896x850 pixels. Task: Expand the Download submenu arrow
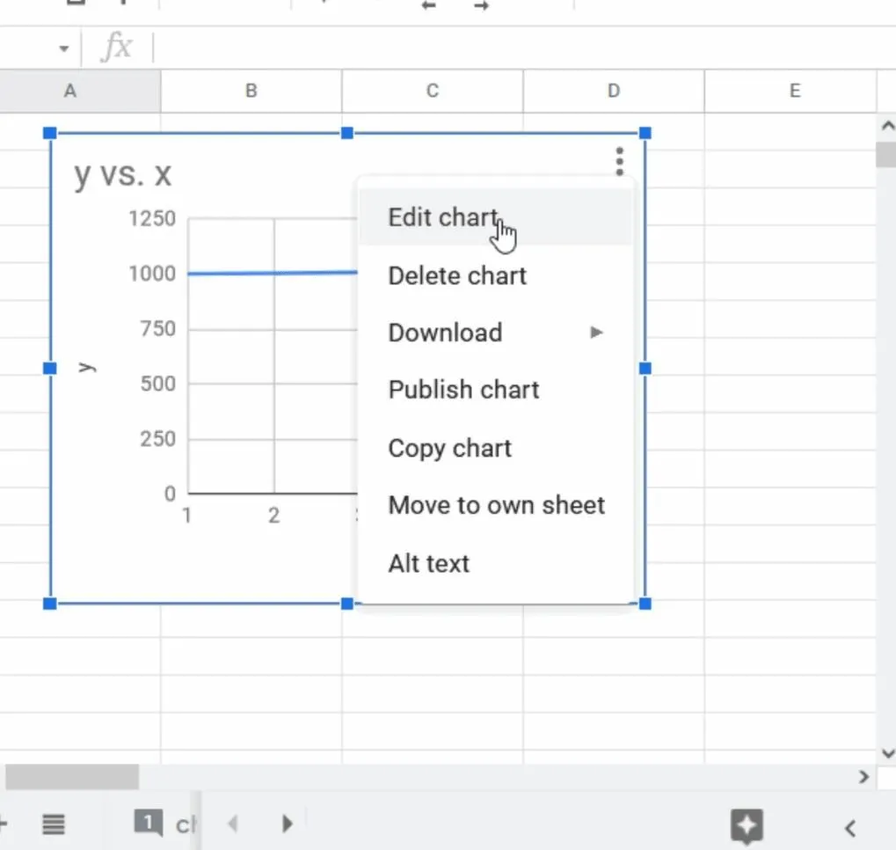(596, 333)
